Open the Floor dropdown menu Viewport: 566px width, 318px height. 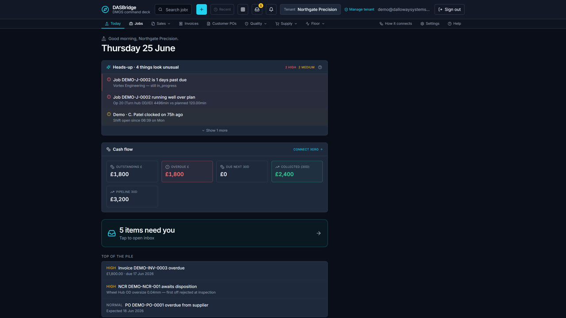[x=315, y=23]
